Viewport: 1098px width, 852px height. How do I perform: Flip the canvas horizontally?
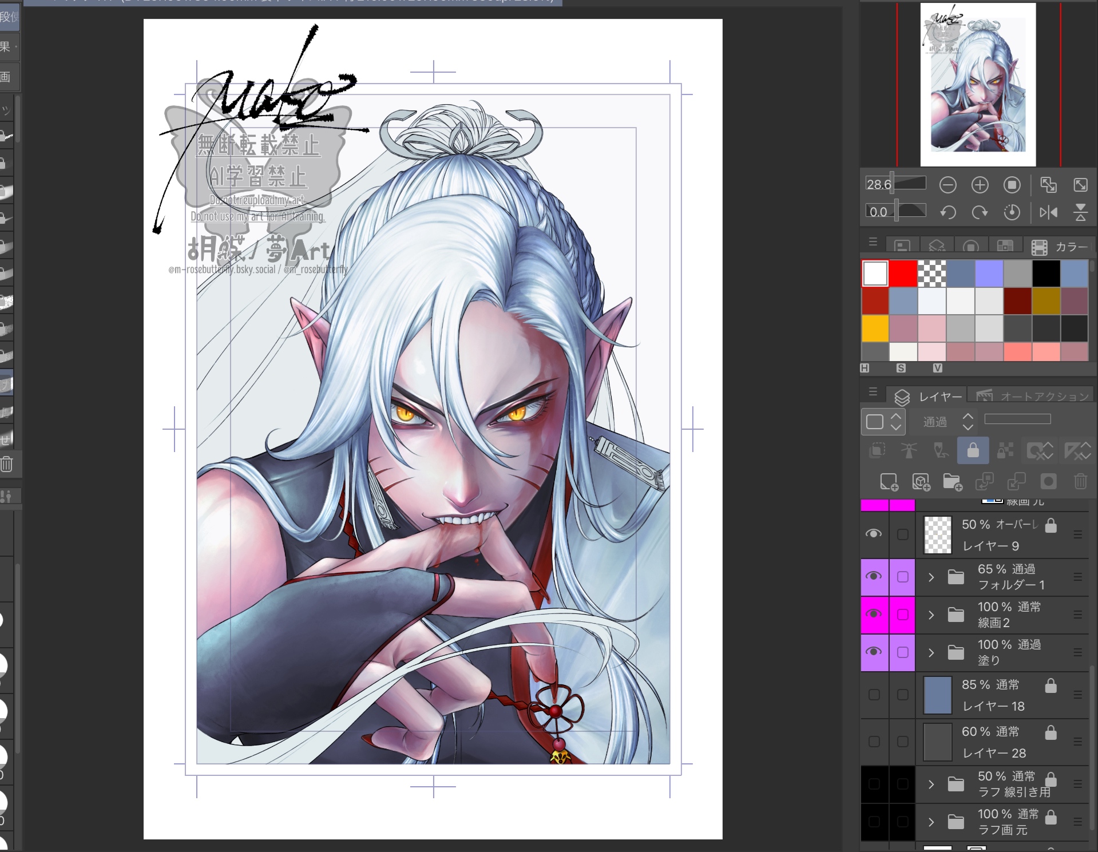pos(1048,213)
